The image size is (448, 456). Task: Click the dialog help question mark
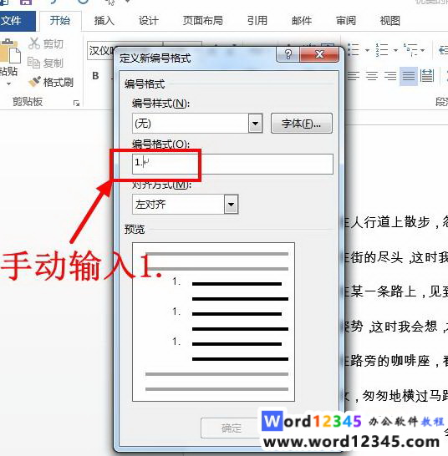288,54
